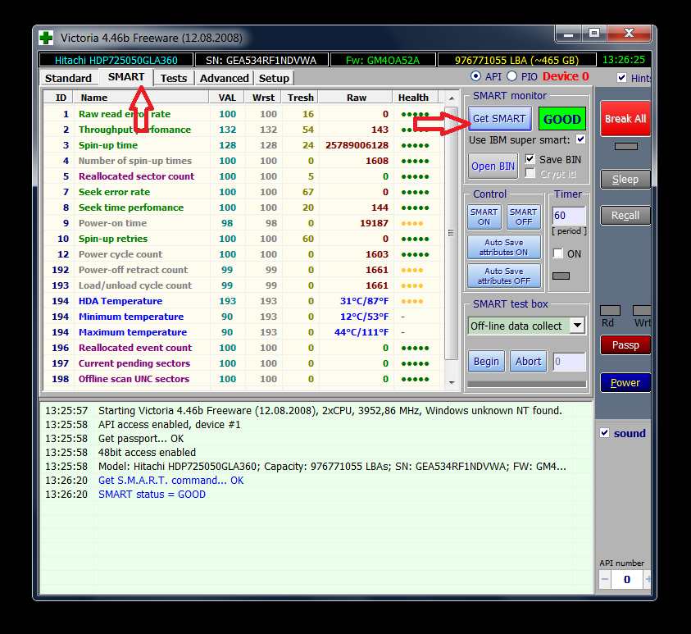Enable the Timer ON checkbox
The width and height of the screenshot is (691, 634).
pos(558,253)
